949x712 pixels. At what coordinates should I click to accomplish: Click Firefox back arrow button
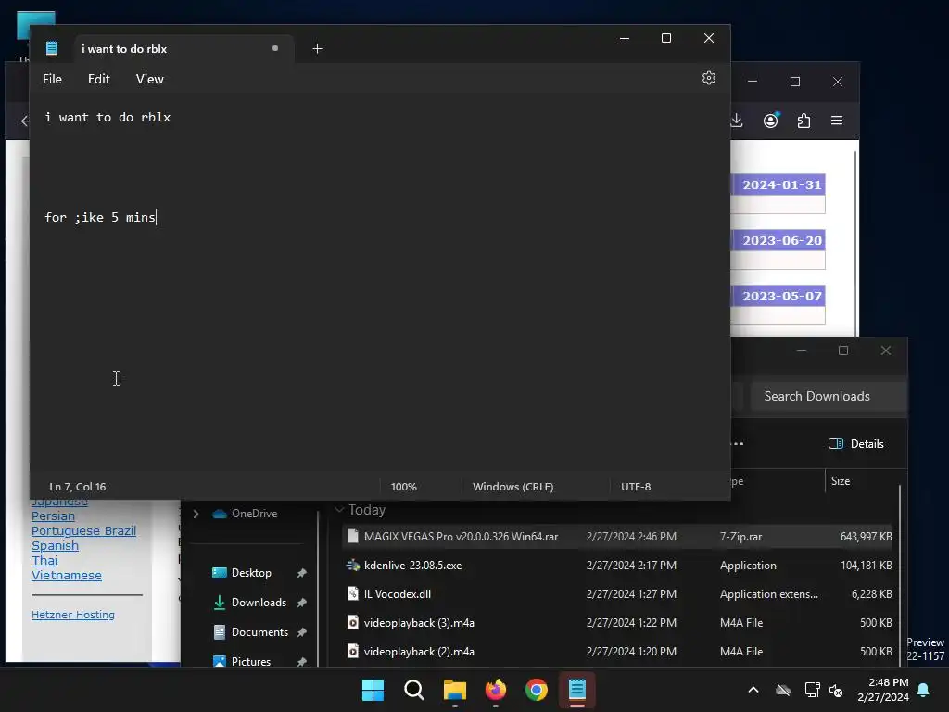[25, 121]
